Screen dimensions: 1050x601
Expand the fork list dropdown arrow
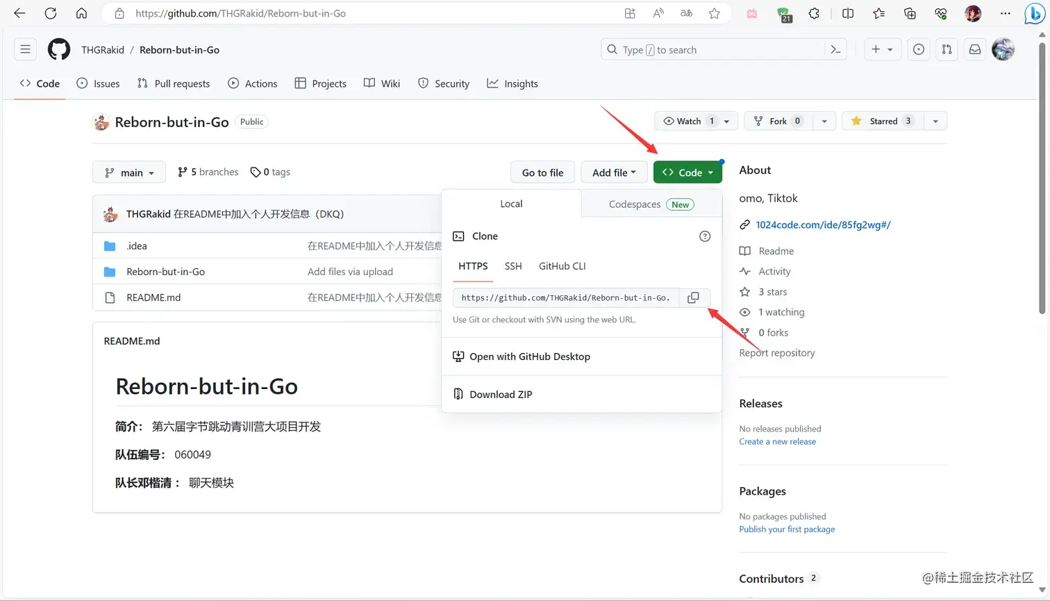click(824, 121)
